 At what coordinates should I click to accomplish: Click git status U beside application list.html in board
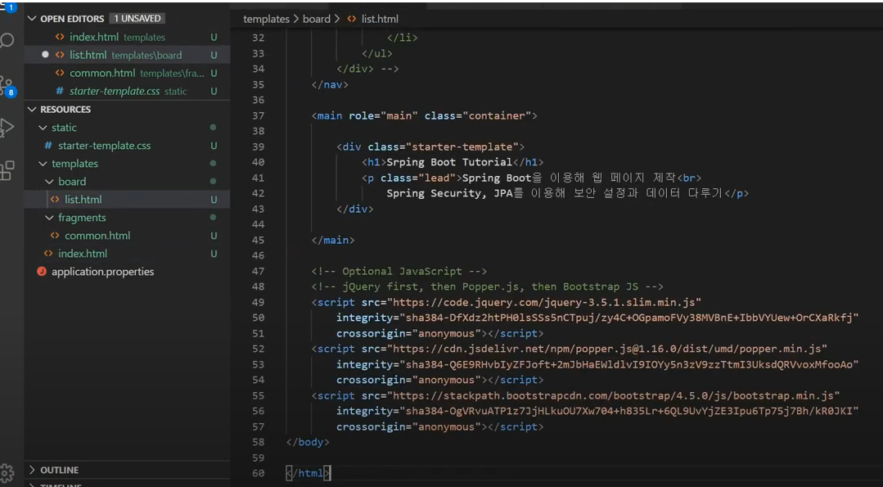pyautogui.click(x=214, y=200)
